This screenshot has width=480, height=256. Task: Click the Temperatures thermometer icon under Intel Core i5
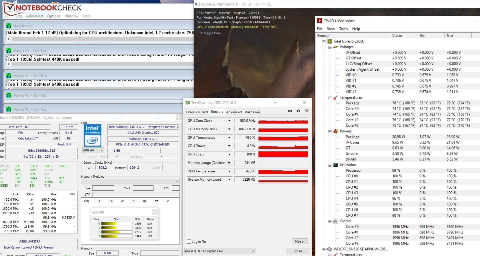click(x=335, y=98)
